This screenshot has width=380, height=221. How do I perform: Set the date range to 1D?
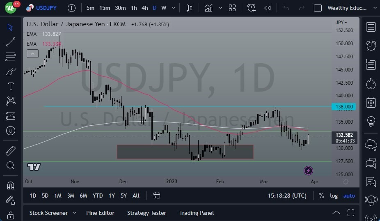click(33, 196)
